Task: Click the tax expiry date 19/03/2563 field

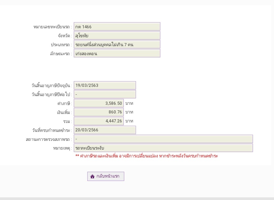Action: pos(105,85)
